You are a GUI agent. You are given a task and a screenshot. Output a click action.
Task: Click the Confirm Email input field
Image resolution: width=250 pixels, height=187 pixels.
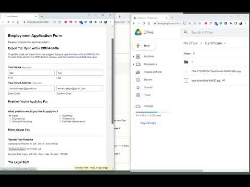click(x=80, y=88)
